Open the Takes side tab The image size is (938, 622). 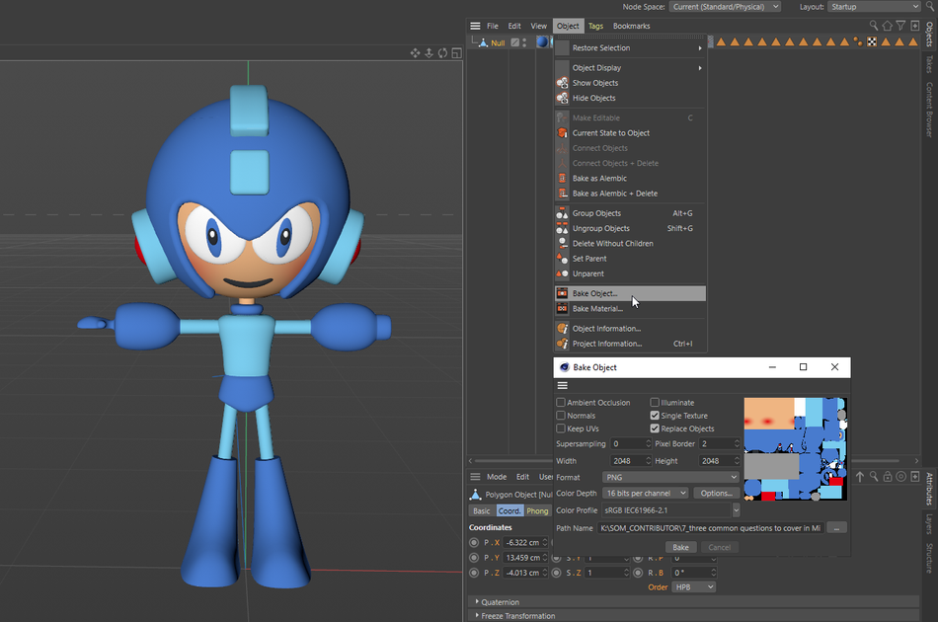pyautogui.click(x=929, y=64)
